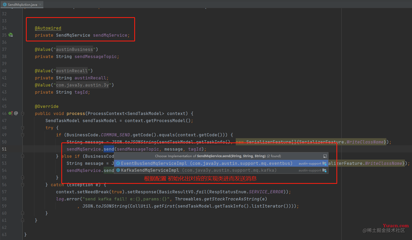
Task: Click the "austinRecall" string value
Action: click(x=72, y=71)
